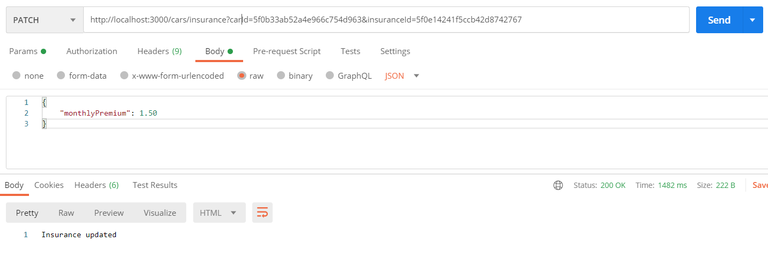This screenshot has width=768, height=257.
Task: Switch to the Authorization tab
Action: coord(92,51)
